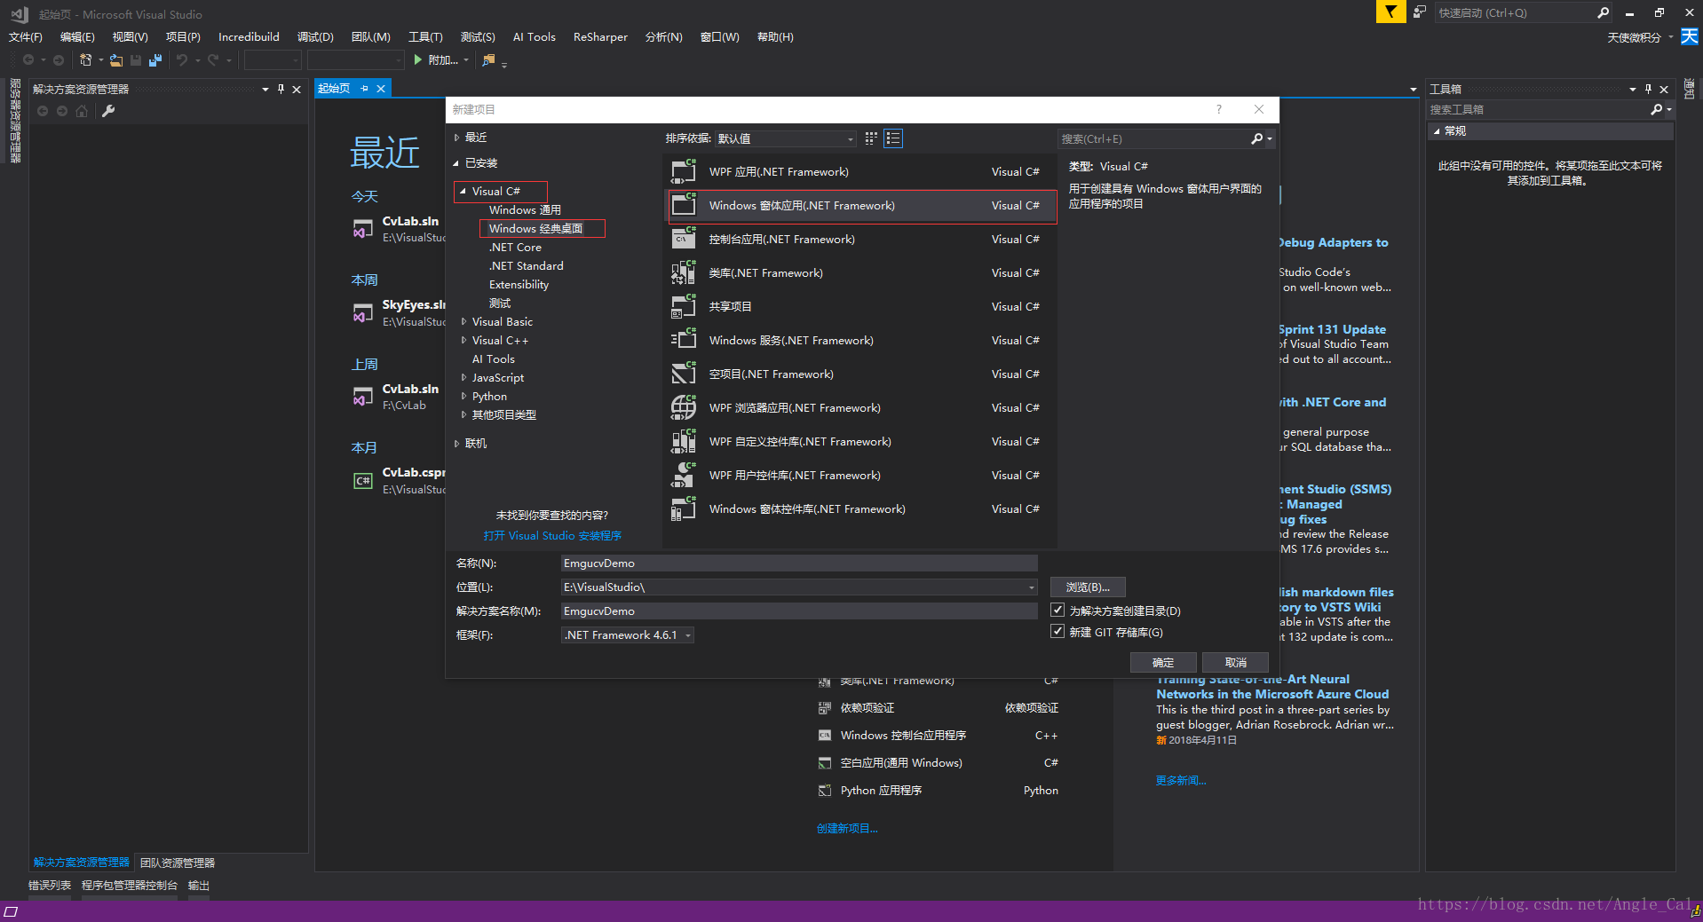
Task: Click the wrench Properties icon in Solution Explorer
Action: click(108, 111)
